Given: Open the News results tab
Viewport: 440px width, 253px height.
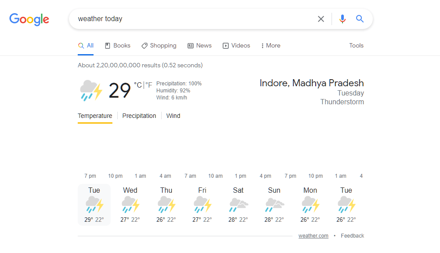Looking at the screenshot, I should [199, 46].
